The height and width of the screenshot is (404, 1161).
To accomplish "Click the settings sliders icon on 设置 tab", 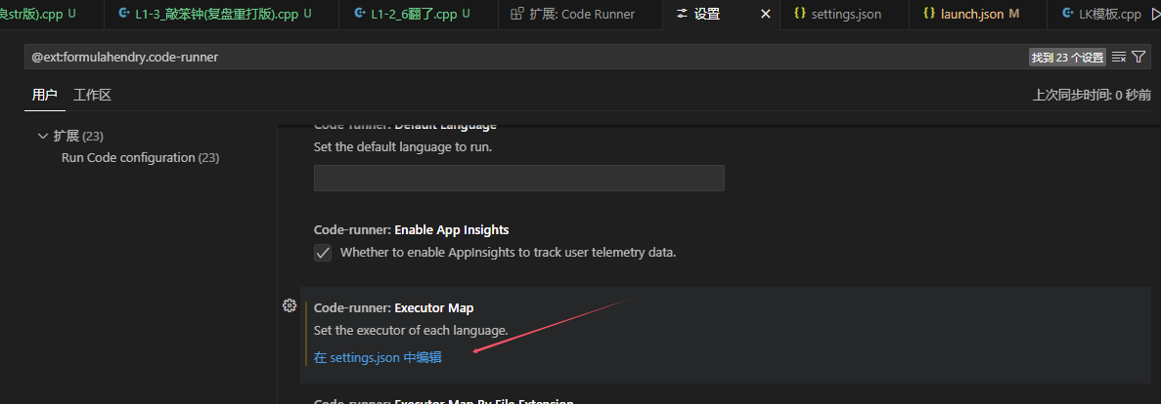I will 682,14.
